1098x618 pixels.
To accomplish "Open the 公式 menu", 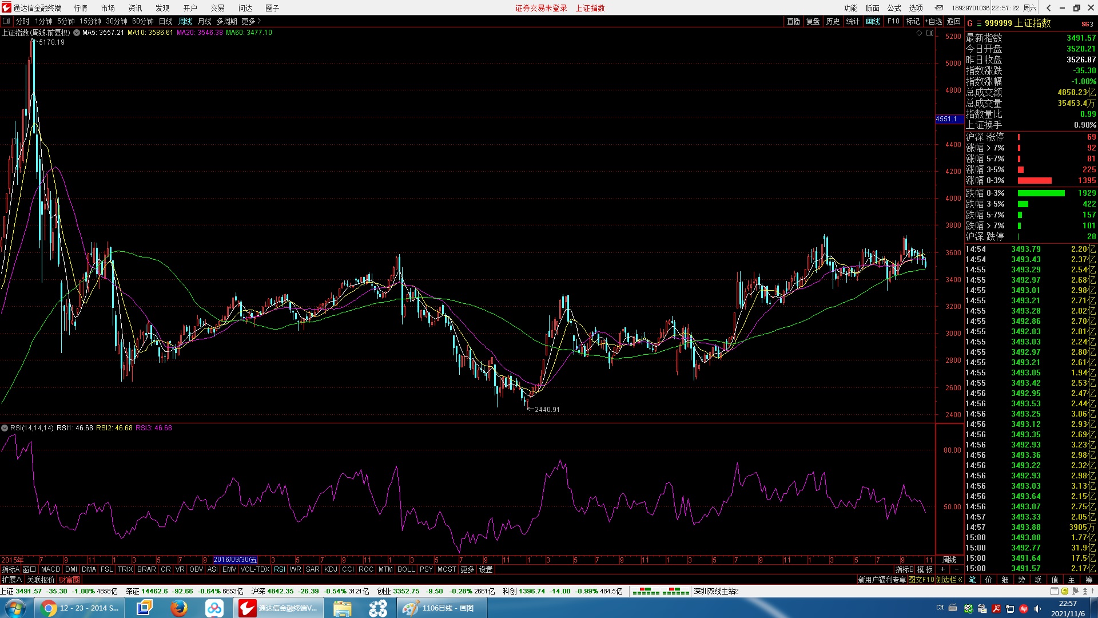I will pyautogui.click(x=894, y=8).
